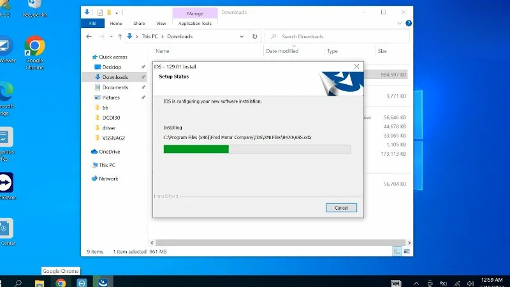
Task: Click the scroll right arrow of file list
Action: tap(409, 243)
